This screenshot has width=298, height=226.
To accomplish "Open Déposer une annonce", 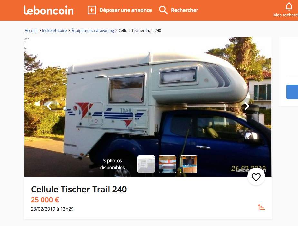I will [x=126, y=10].
